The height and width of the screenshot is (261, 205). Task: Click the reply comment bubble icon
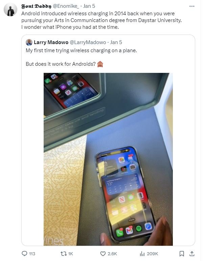tap(24, 254)
